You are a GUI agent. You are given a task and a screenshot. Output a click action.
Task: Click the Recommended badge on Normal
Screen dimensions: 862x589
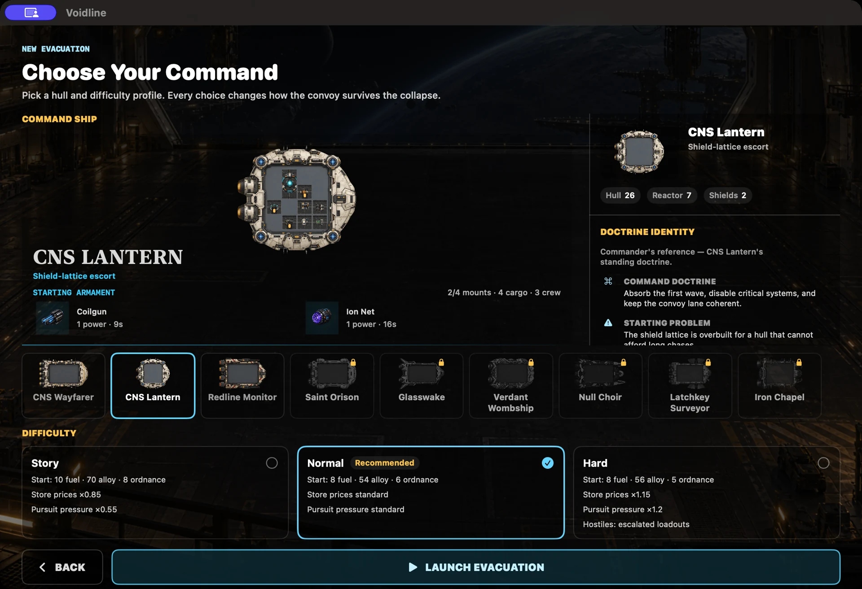tap(385, 462)
